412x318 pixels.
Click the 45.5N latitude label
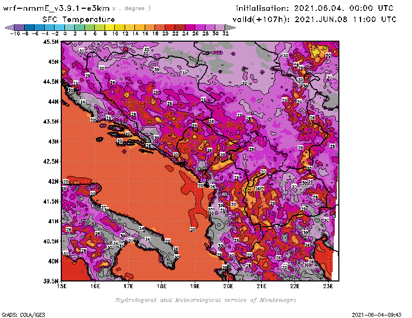coord(50,42)
